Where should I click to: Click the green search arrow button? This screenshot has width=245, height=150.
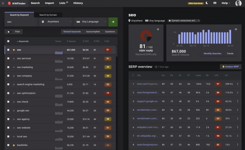click(x=113, y=22)
